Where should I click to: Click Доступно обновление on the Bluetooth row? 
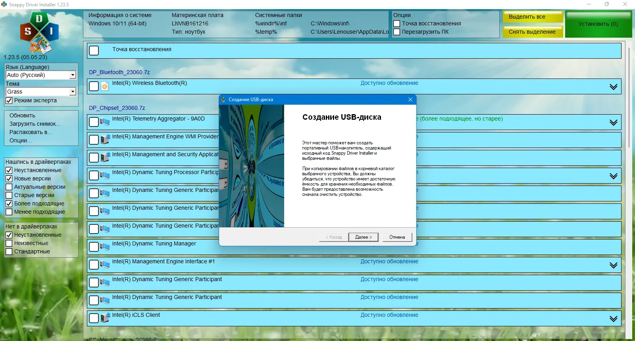[x=389, y=83]
